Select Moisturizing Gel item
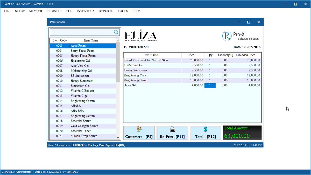The image size is (311, 175). 83,71
